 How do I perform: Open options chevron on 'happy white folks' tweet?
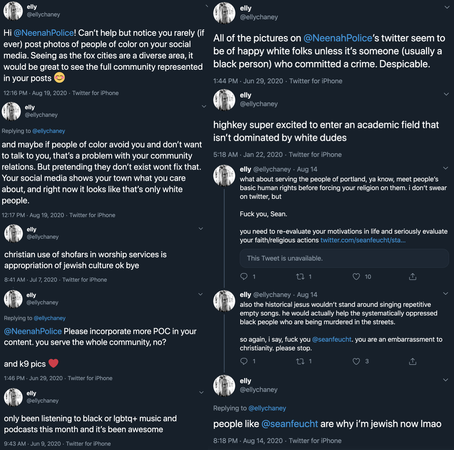pyautogui.click(x=447, y=7)
